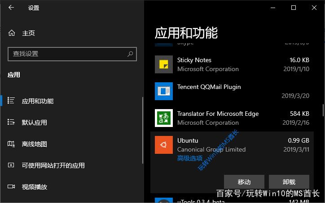Screen dimensions: 325x203
Task: Minimize the 设置 window
Action: [x=273, y=8]
